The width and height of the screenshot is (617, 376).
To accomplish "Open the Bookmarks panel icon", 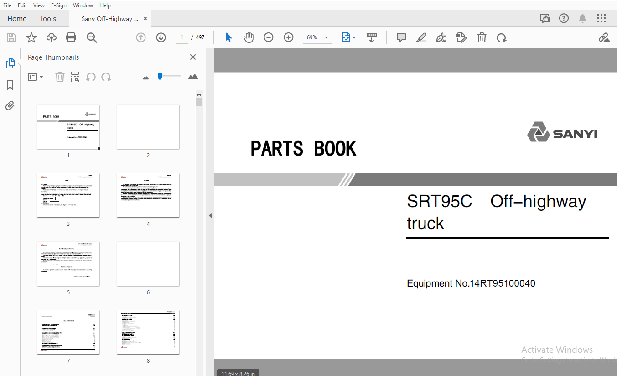I will pyautogui.click(x=10, y=85).
